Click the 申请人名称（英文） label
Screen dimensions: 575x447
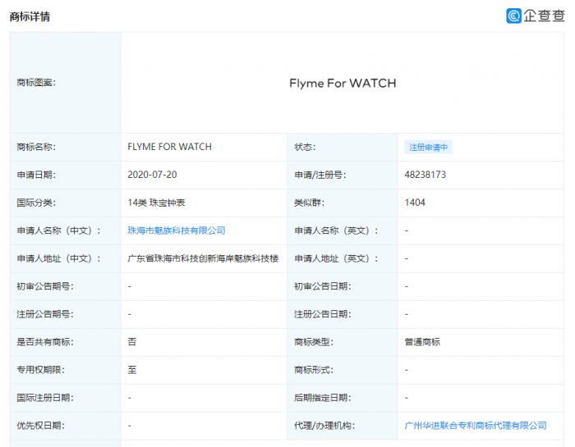coord(336,230)
